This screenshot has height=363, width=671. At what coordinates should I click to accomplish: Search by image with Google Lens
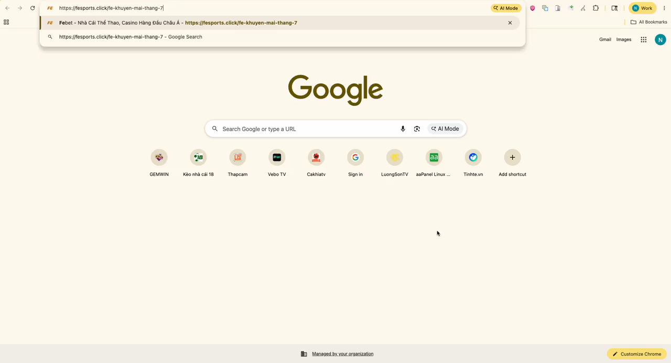pyautogui.click(x=417, y=129)
